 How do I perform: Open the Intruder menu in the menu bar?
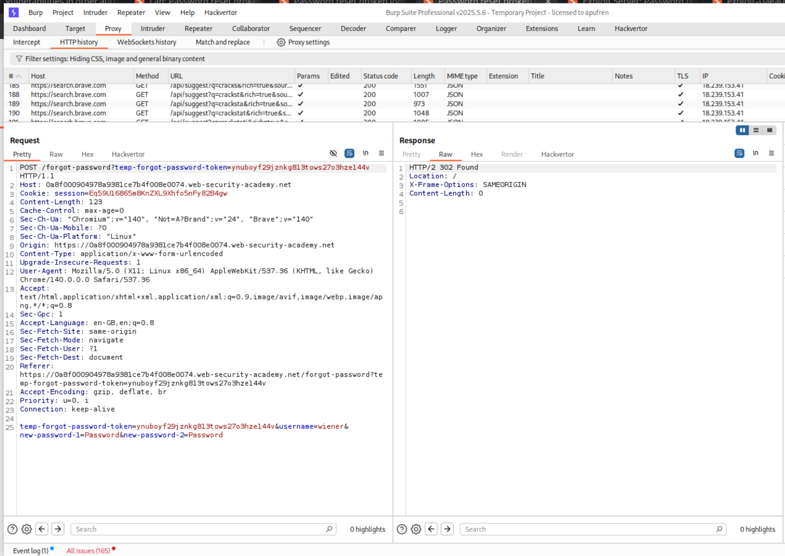pyautogui.click(x=95, y=12)
